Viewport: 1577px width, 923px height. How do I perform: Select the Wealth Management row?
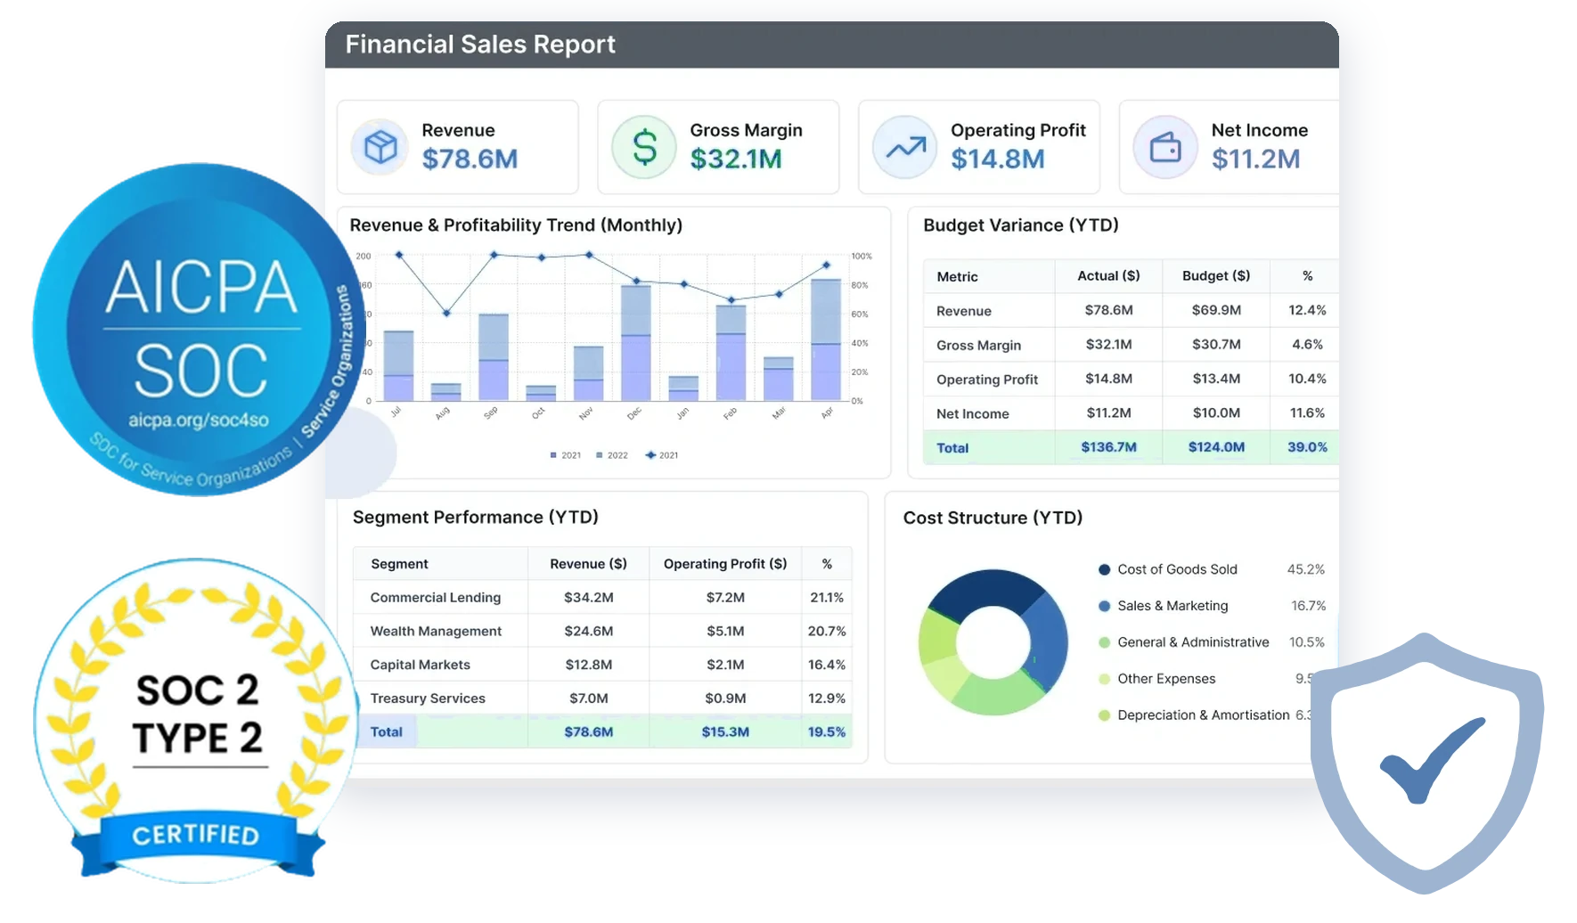pyautogui.click(x=602, y=632)
